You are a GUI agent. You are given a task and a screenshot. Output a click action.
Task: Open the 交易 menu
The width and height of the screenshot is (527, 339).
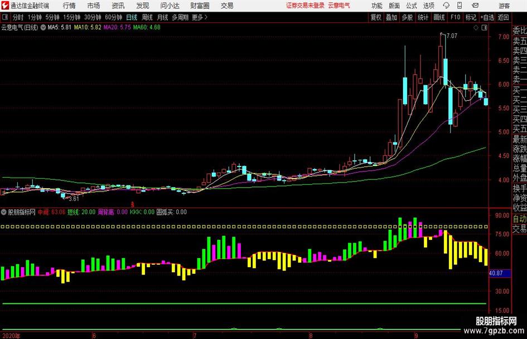(227, 6)
